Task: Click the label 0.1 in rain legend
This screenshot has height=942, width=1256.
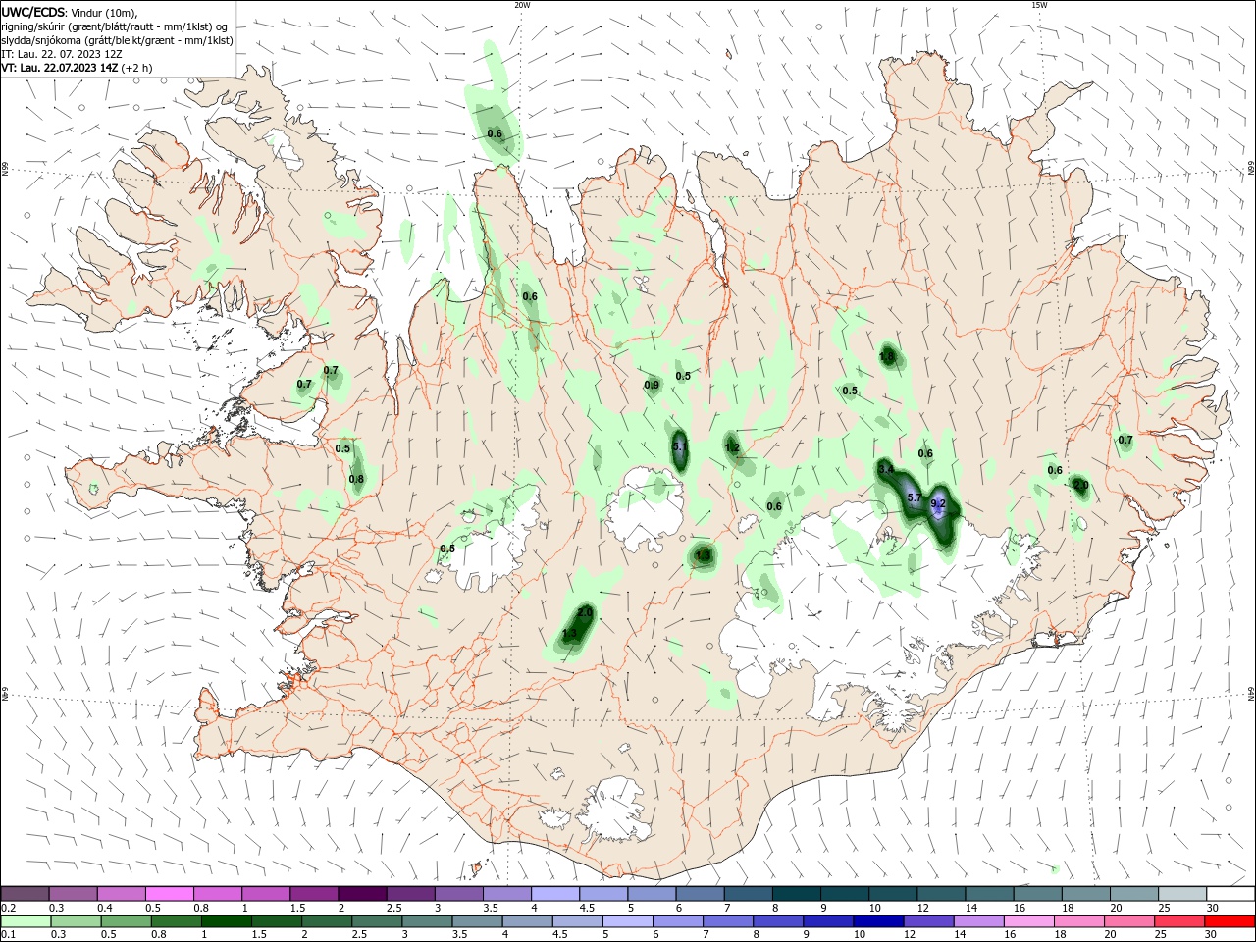Action: 8,935
